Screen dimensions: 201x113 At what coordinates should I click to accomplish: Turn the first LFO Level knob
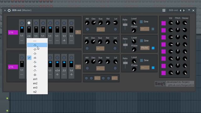[x=134, y=23]
